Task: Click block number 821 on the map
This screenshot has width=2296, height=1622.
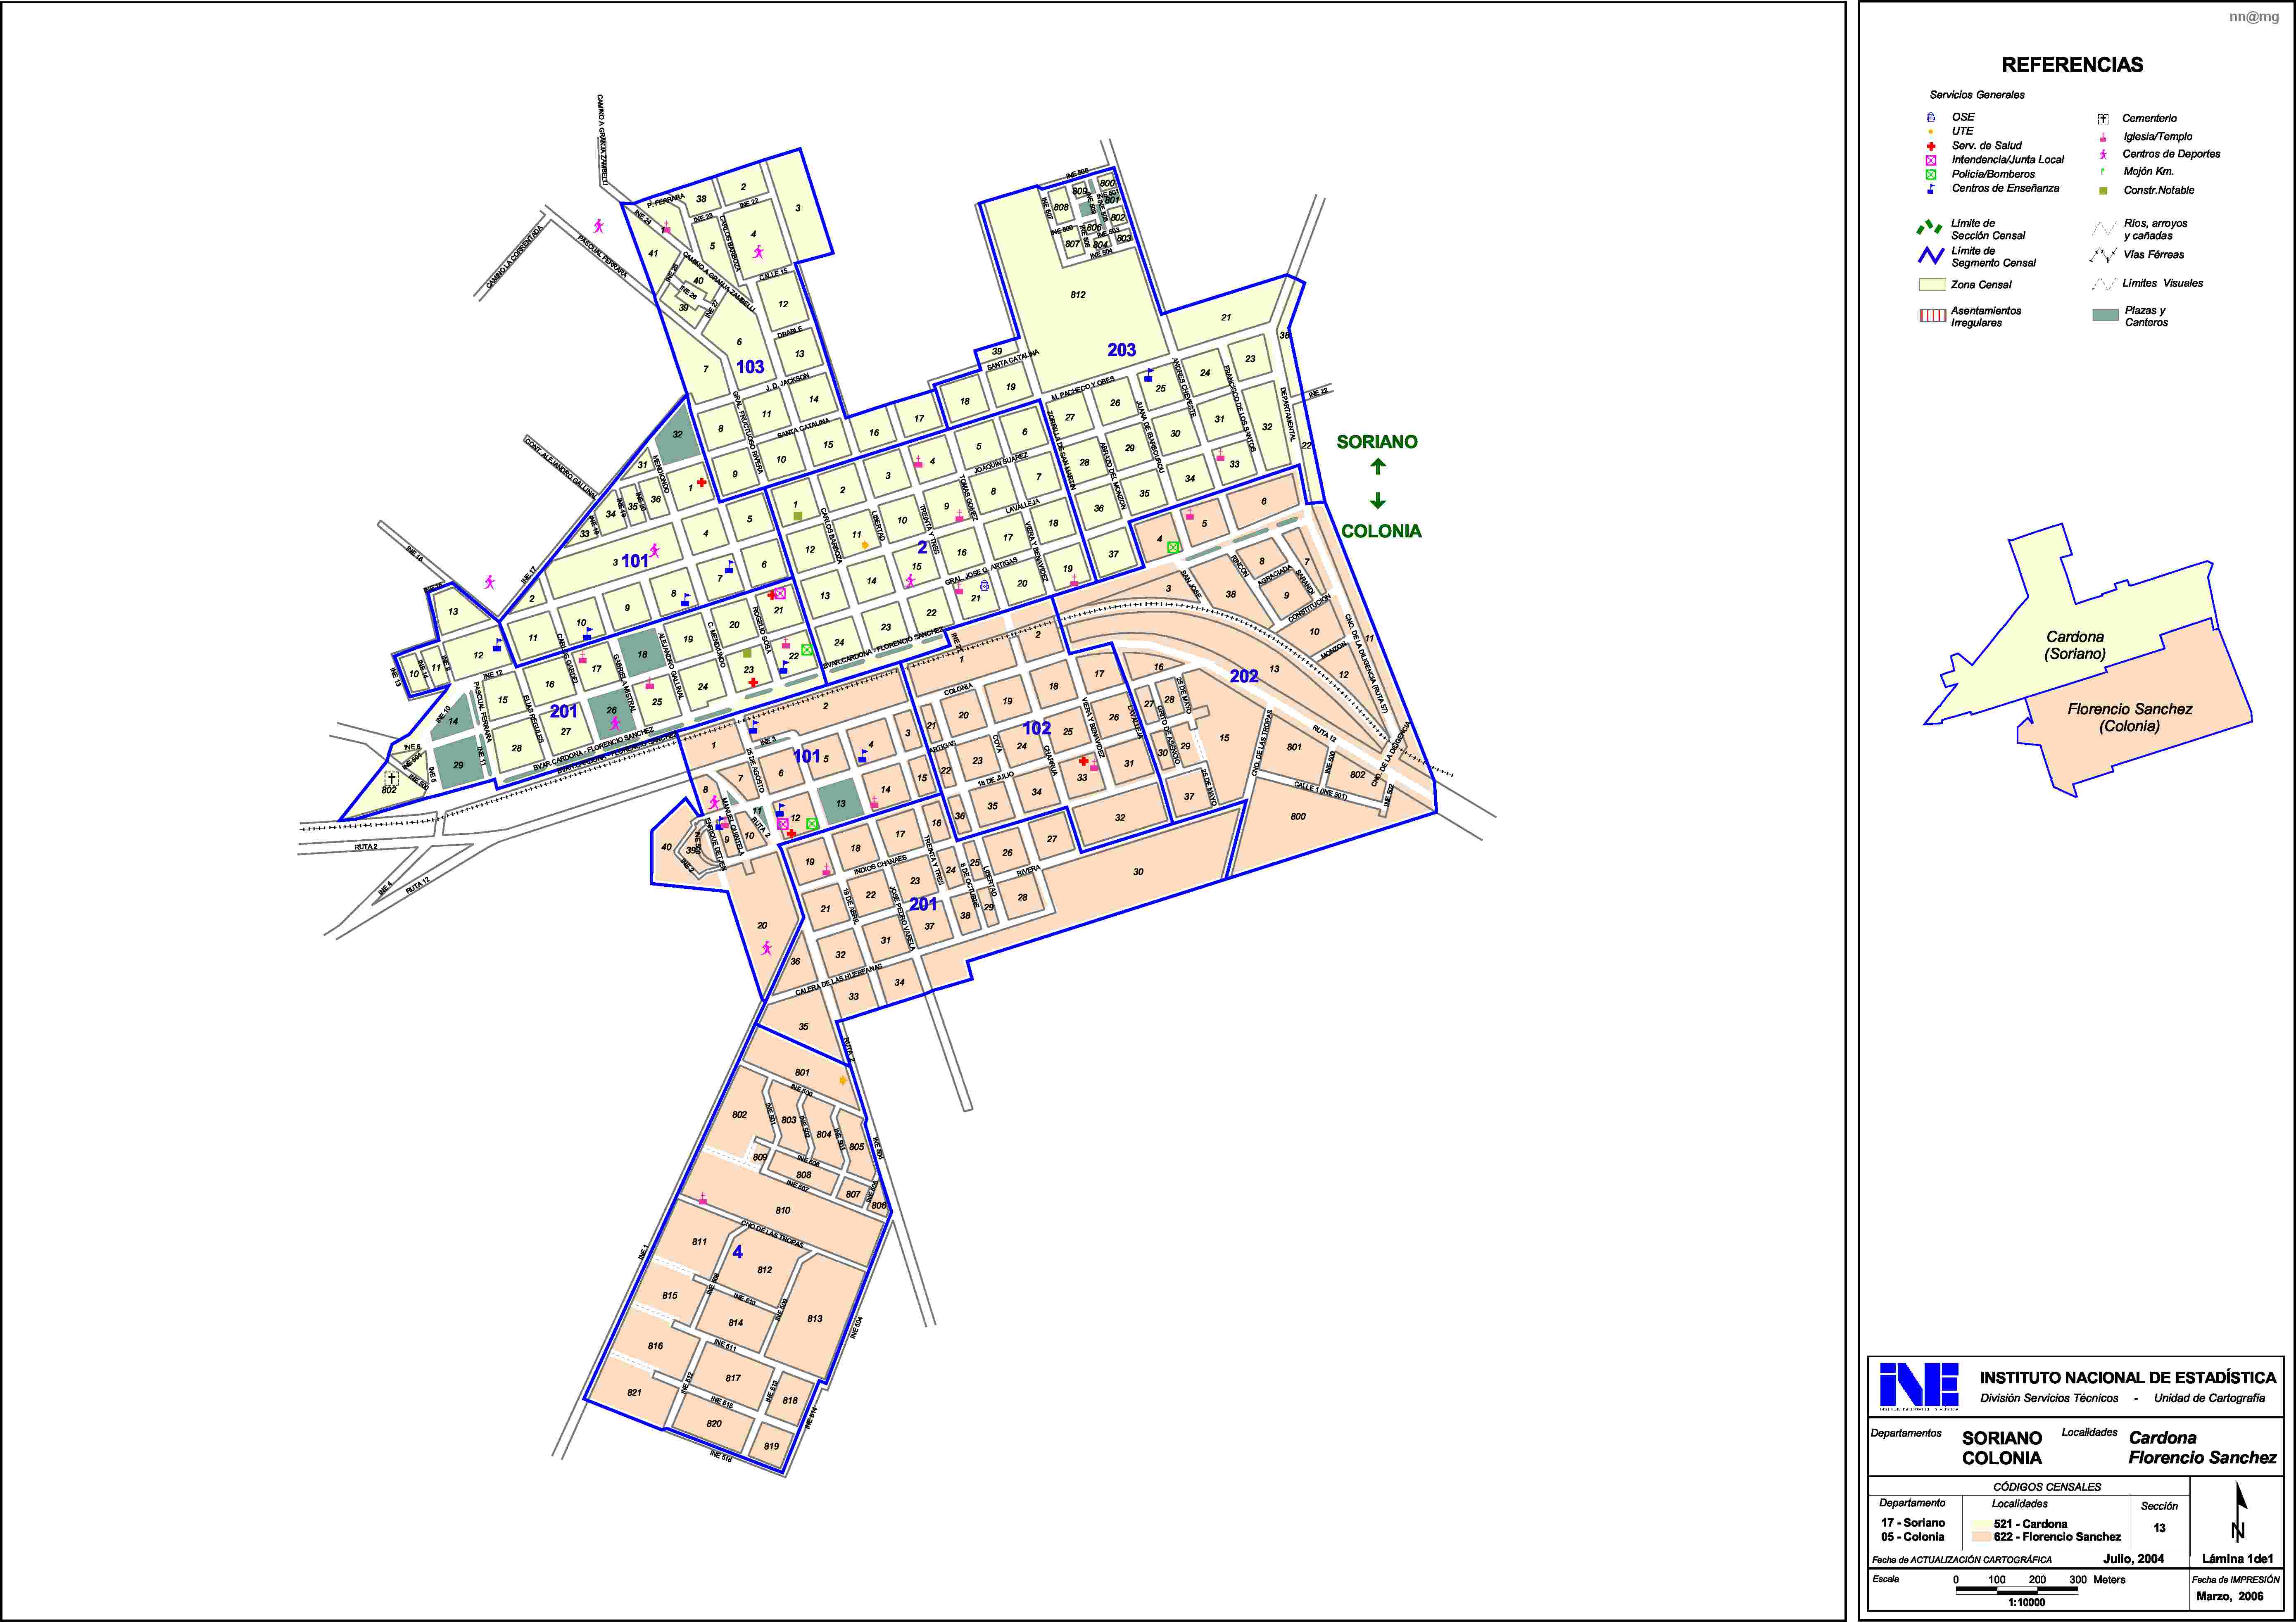Action: click(634, 1392)
